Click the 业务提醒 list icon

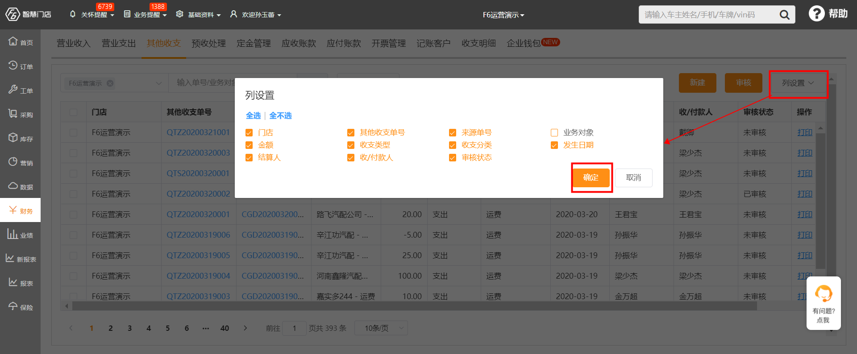(x=127, y=14)
